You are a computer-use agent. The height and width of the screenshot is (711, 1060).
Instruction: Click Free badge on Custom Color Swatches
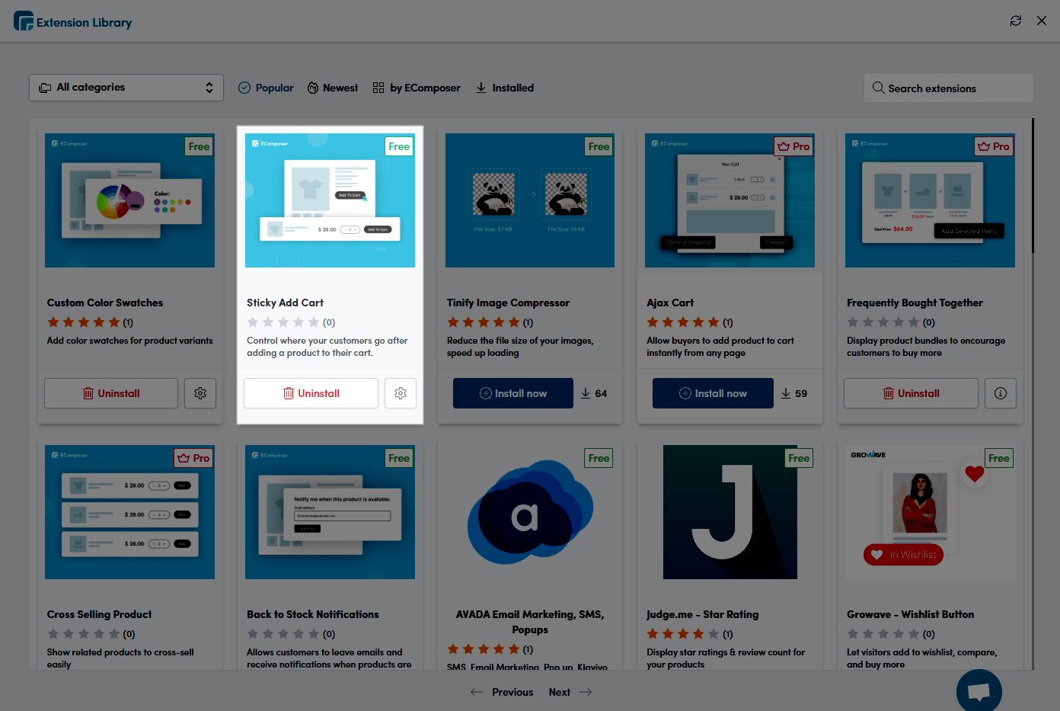[199, 146]
